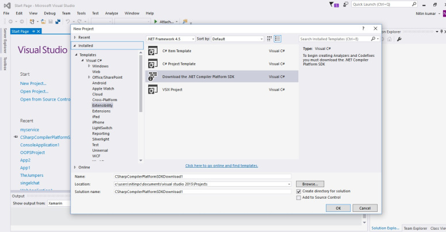Select the C# Project Template icon
446x232 pixels.
(x=153, y=64)
